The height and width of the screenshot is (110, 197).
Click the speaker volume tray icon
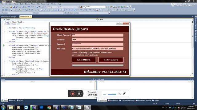tap(185, 108)
